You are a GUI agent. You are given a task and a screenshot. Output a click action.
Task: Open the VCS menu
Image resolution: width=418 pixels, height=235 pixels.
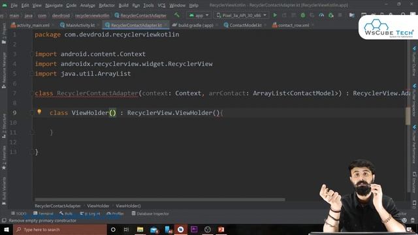click(x=161, y=5)
